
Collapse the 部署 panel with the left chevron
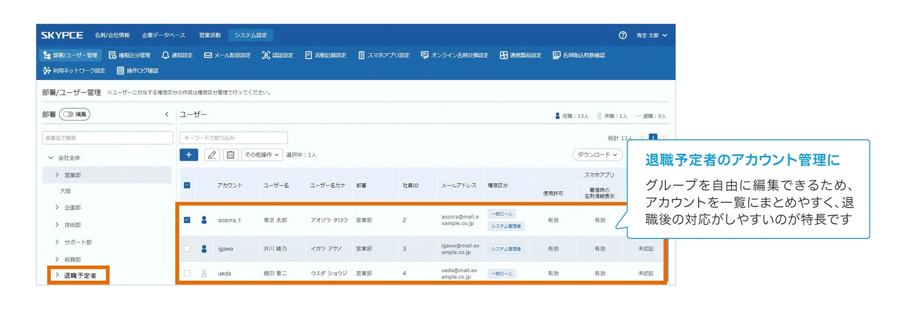[167, 115]
